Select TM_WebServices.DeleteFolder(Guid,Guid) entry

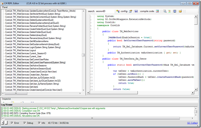pyautogui.click(x=28, y=32)
